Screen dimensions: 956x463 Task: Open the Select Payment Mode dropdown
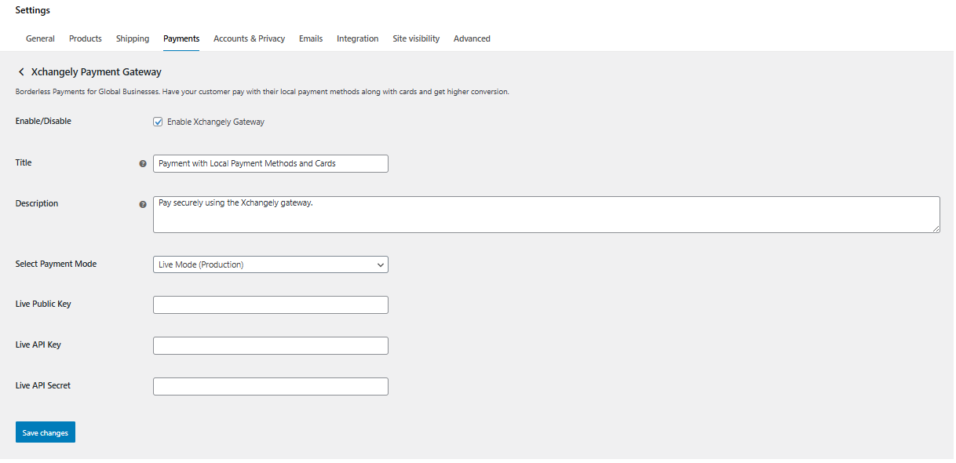[270, 265]
